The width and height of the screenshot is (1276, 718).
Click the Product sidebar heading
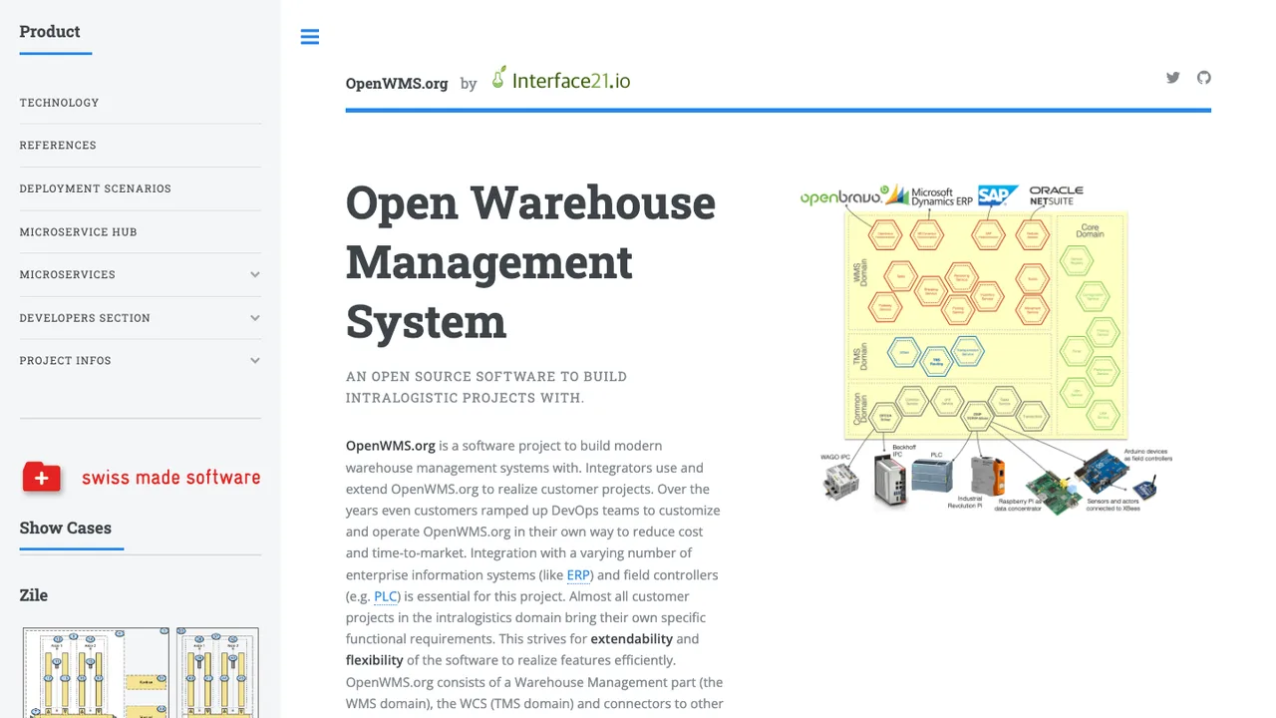(50, 32)
